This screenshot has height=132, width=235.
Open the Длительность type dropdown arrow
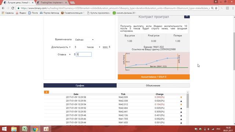pos(70,47)
